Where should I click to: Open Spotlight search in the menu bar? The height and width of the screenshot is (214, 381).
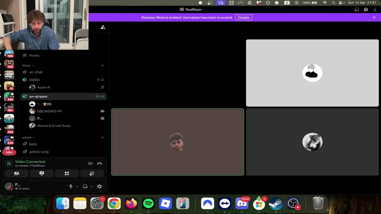(x=333, y=3)
